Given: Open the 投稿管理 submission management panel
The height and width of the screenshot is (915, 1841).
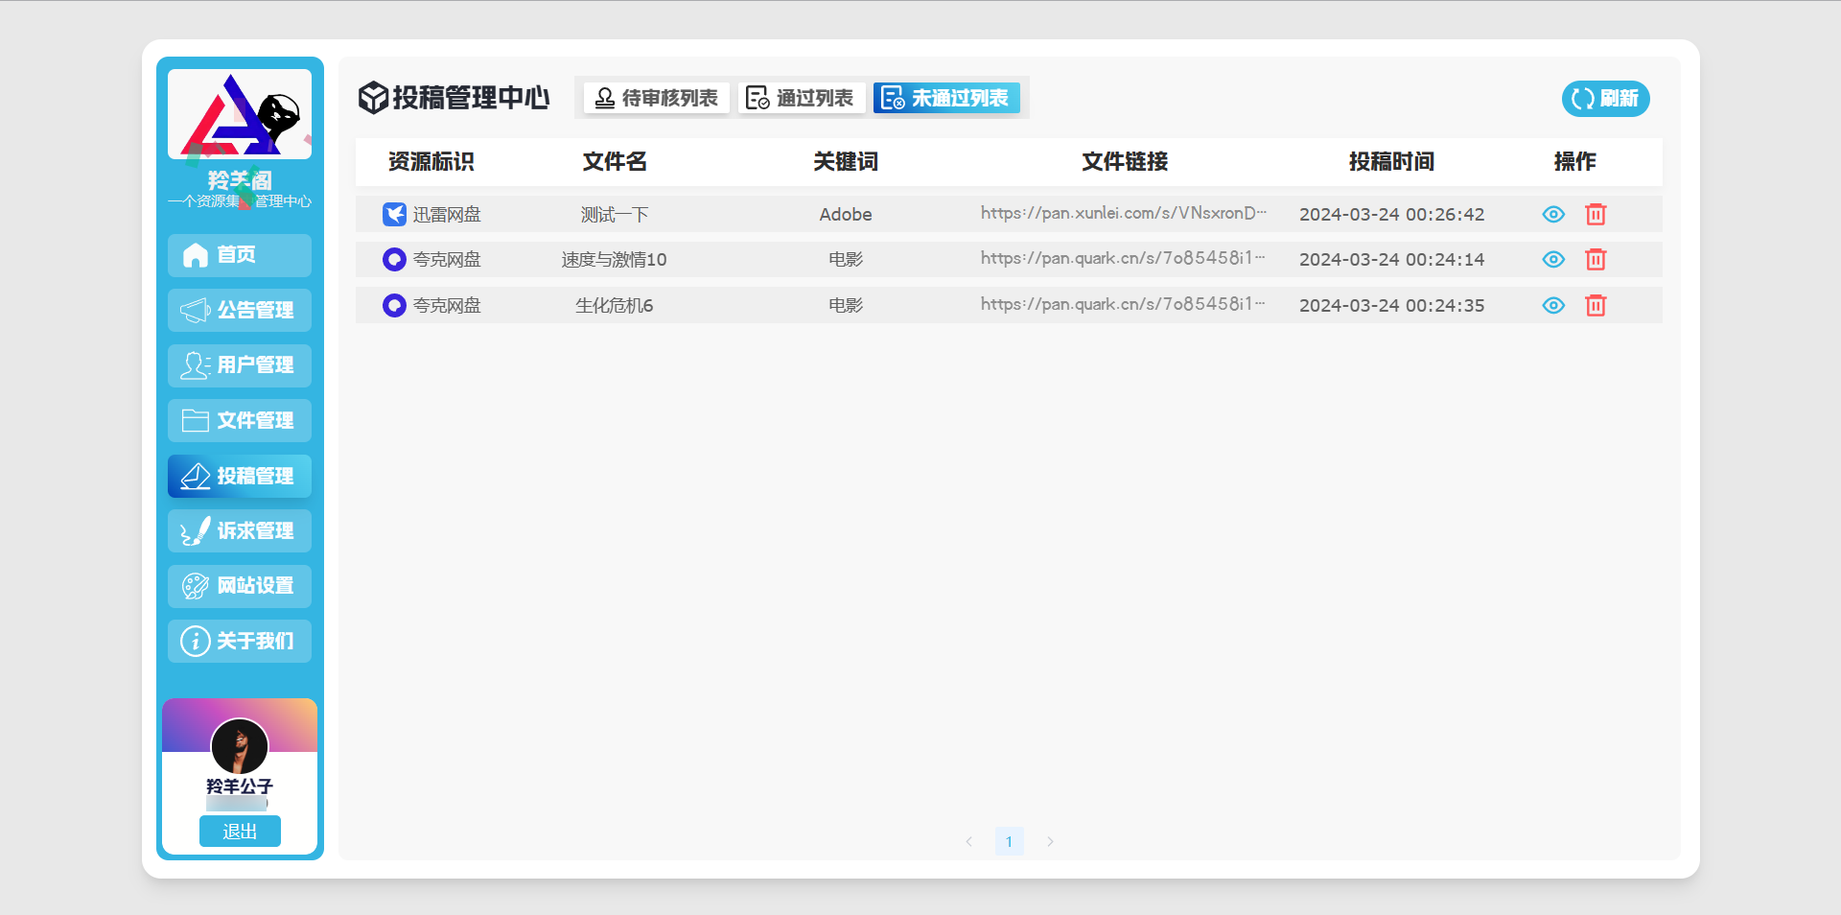Looking at the screenshot, I should coord(239,476).
